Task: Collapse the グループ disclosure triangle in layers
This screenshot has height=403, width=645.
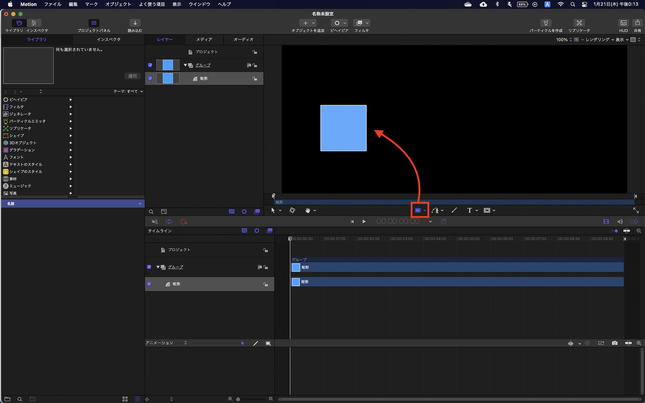Action: (x=185, y=65)
